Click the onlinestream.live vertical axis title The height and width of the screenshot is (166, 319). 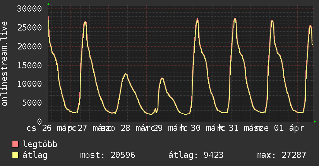pos(4,64)
